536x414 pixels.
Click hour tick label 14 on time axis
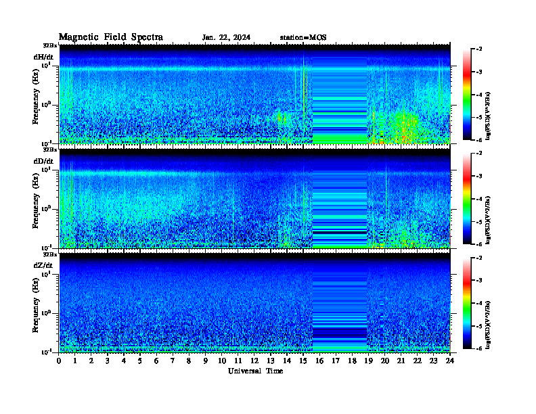point(287,361)
